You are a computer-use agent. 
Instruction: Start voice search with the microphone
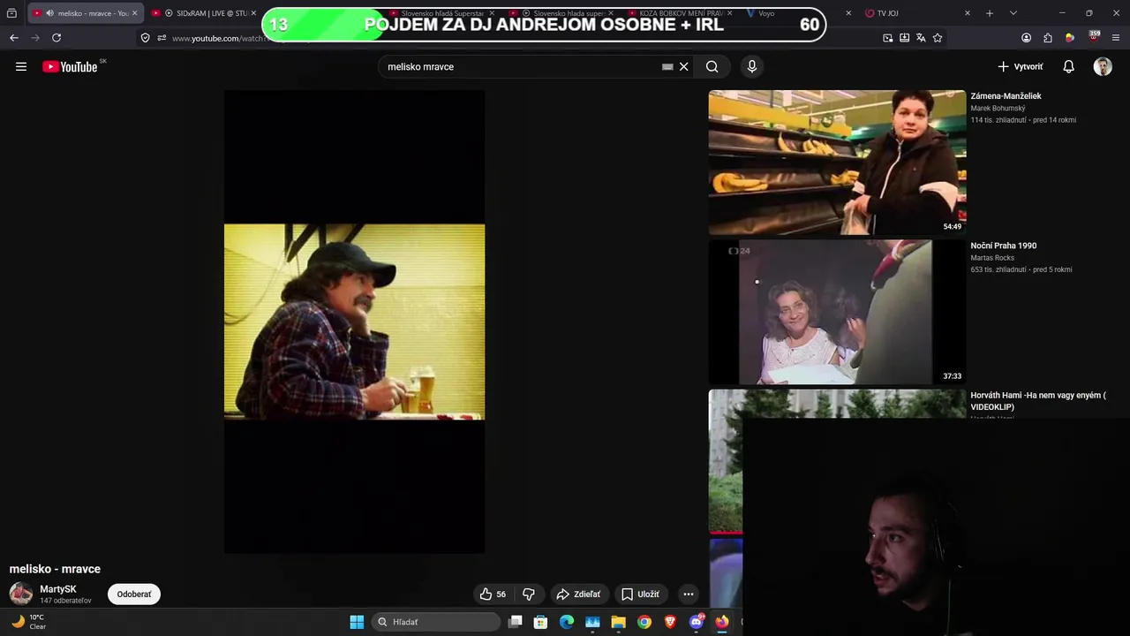(752, 66)
